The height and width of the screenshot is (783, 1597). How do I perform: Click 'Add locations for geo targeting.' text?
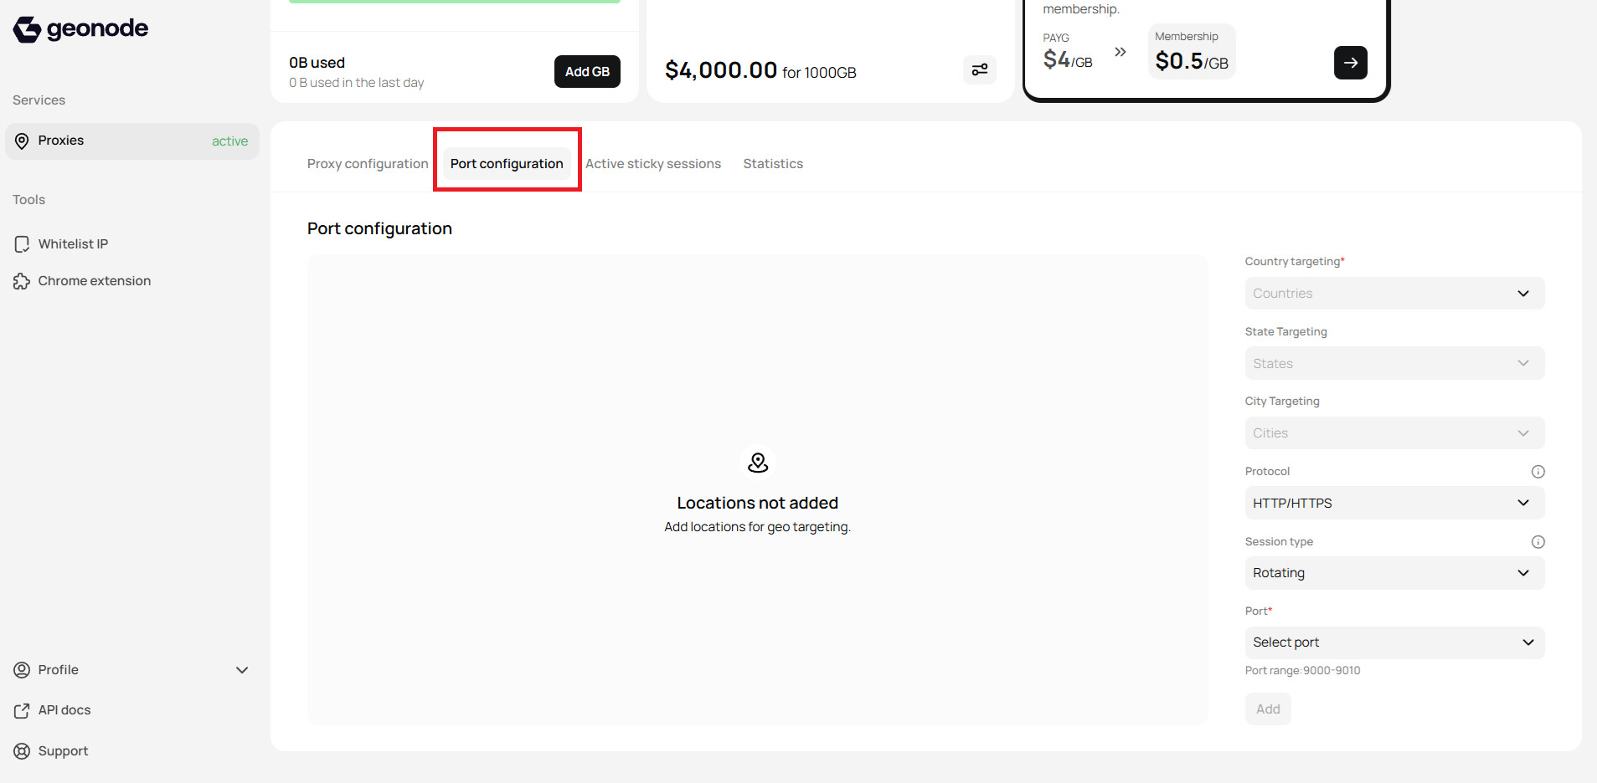[x=758, y=527]
